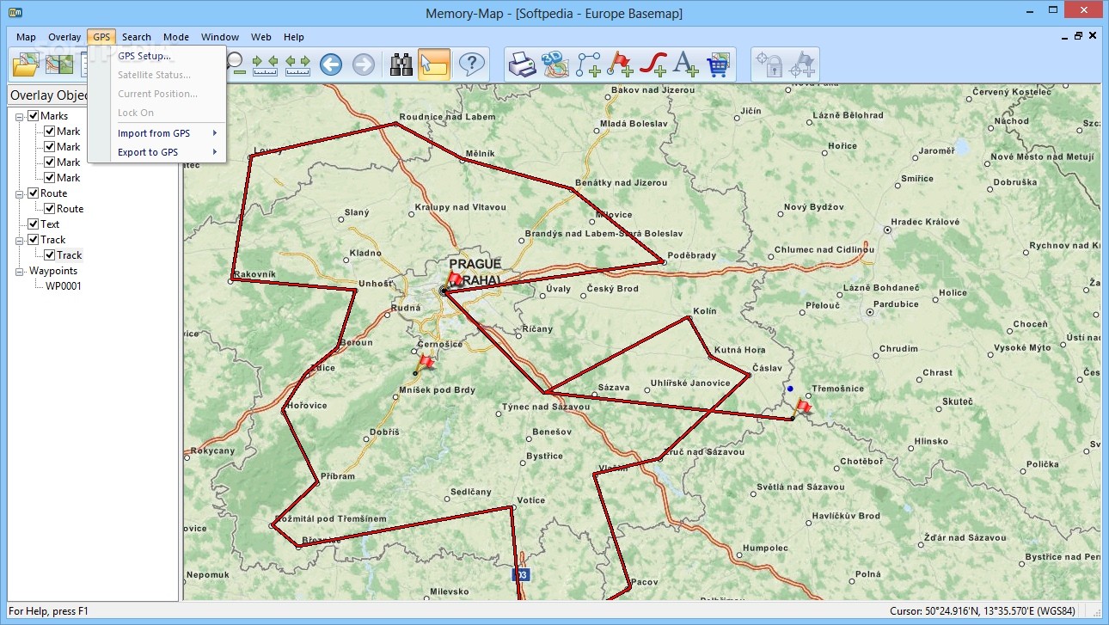Open the Mode menu

point(176,37)
